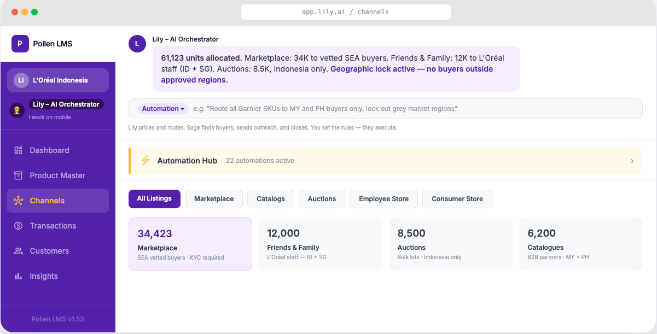
Task: Click the Product Master archive icon
Action: click(19, 175)
